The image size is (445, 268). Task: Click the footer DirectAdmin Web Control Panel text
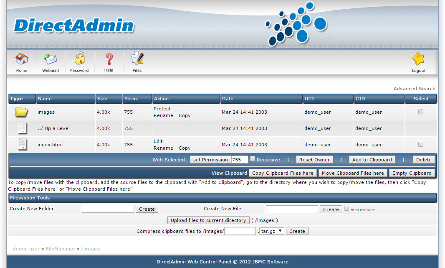pyautogui.click(x=222, y=262)
